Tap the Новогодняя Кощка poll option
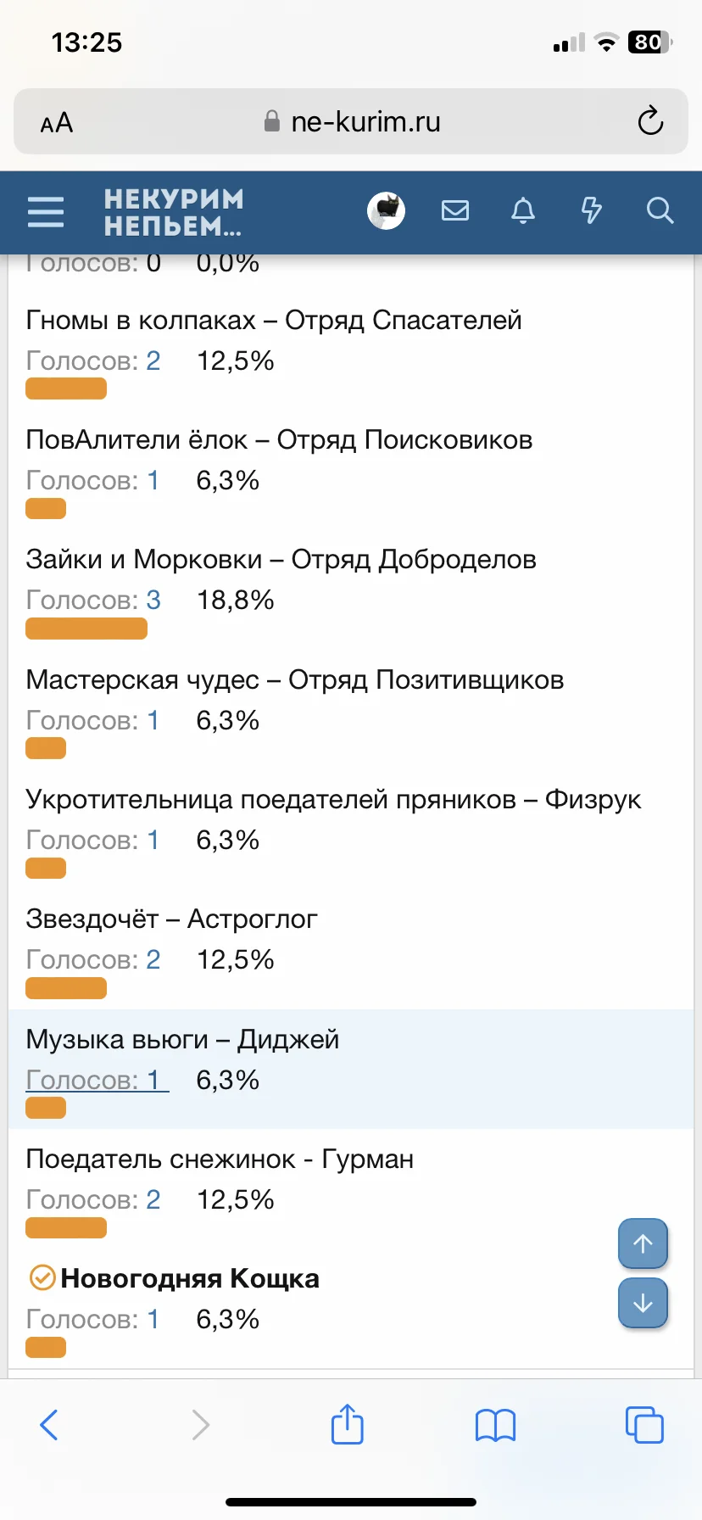The width and height of the screenshot is (702, 1520). (x=190, y=1278)
